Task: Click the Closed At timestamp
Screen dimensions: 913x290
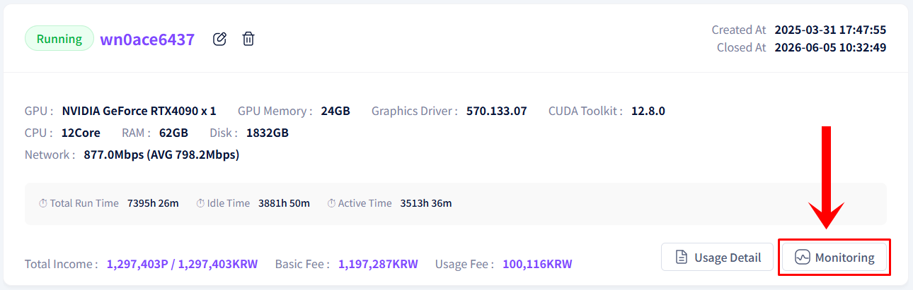Action: point(831,47)
